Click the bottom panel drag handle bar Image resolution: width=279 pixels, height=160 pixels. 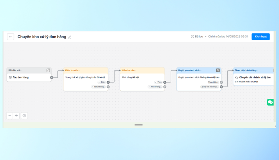pyautogui.click(x=138, y=125)
